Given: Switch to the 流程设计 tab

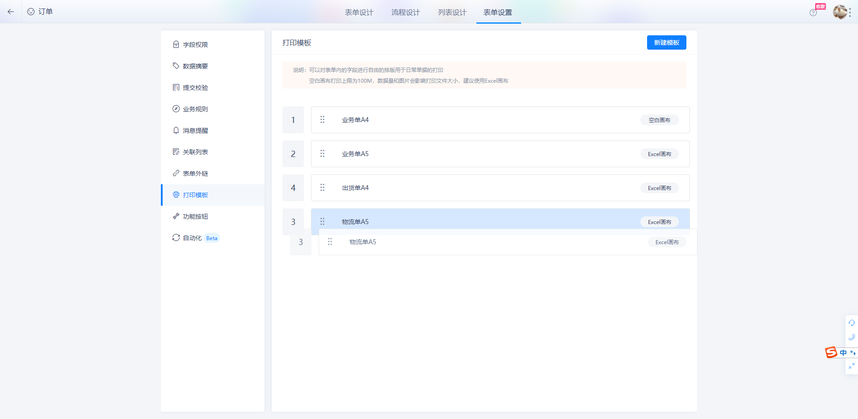Looking at the screenshot, I should (406, 13).
